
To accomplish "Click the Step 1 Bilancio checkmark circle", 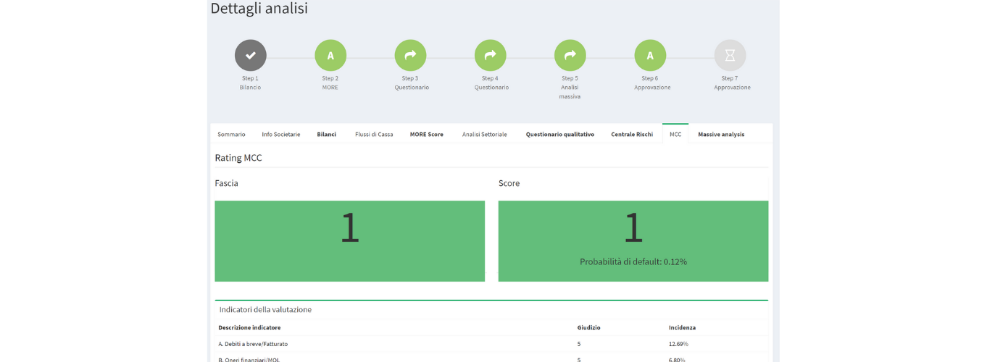I will pyautogui.click(x=251, y=55).
